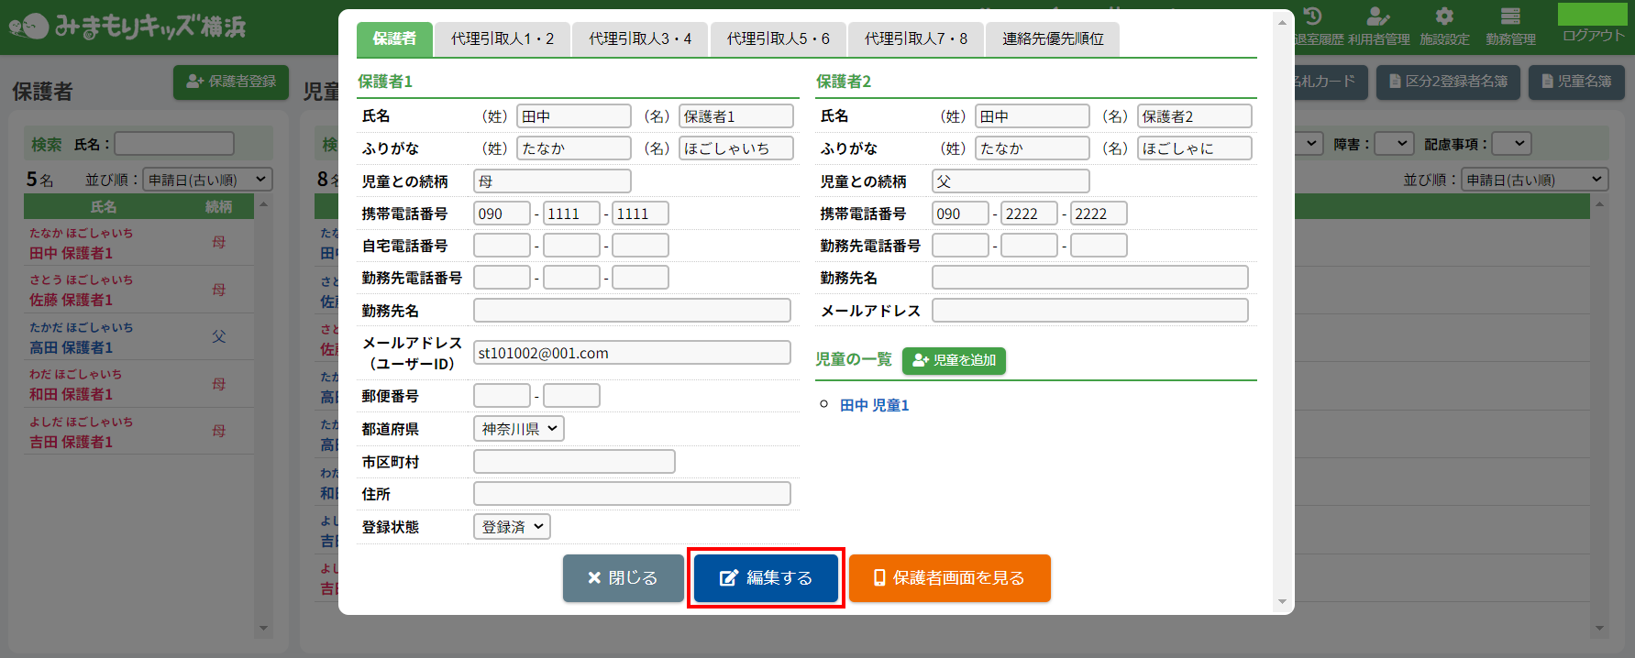Viewport: 1635px width, 658px height.
Task: Click 保護者登録 register guardian button
Action: pos(231,82)
